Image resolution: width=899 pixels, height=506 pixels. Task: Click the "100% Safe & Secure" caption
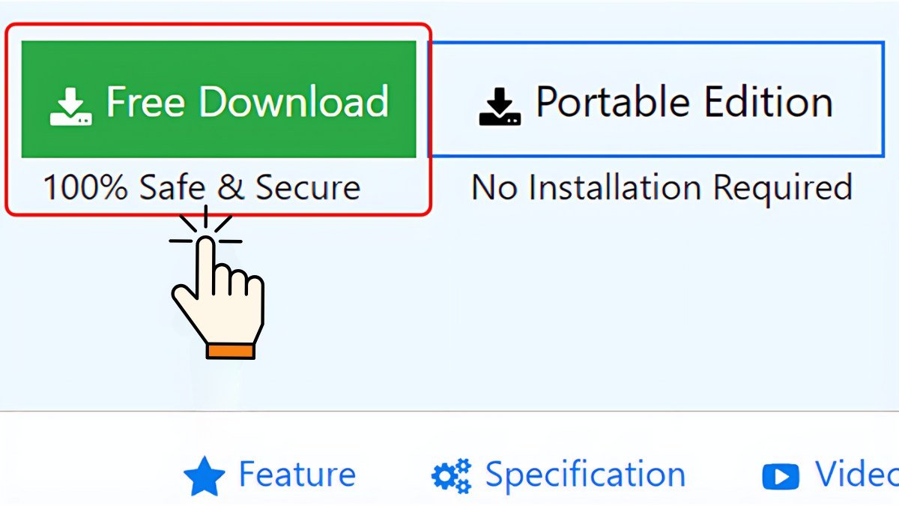202,187
